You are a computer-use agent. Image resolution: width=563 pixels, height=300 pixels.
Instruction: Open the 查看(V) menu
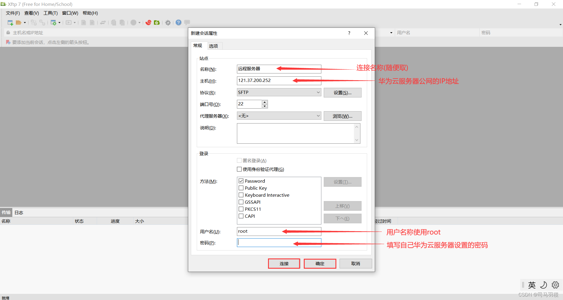(x=32, y=13)
